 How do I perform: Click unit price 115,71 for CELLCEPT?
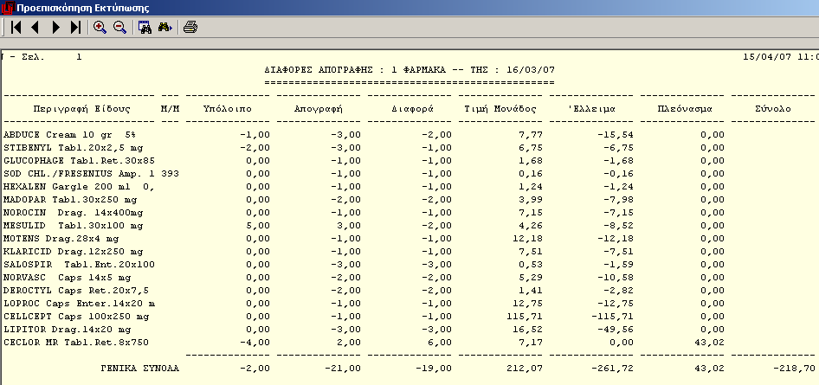point(525,317)
